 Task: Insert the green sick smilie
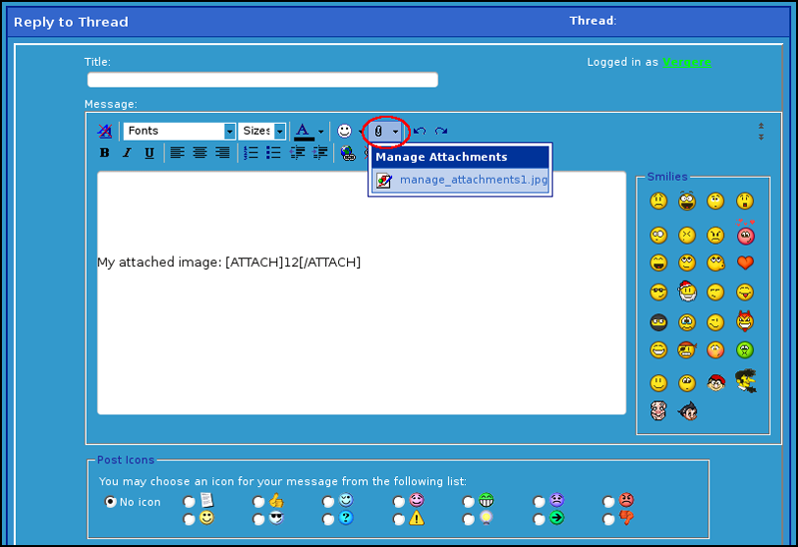coord(745,350)
